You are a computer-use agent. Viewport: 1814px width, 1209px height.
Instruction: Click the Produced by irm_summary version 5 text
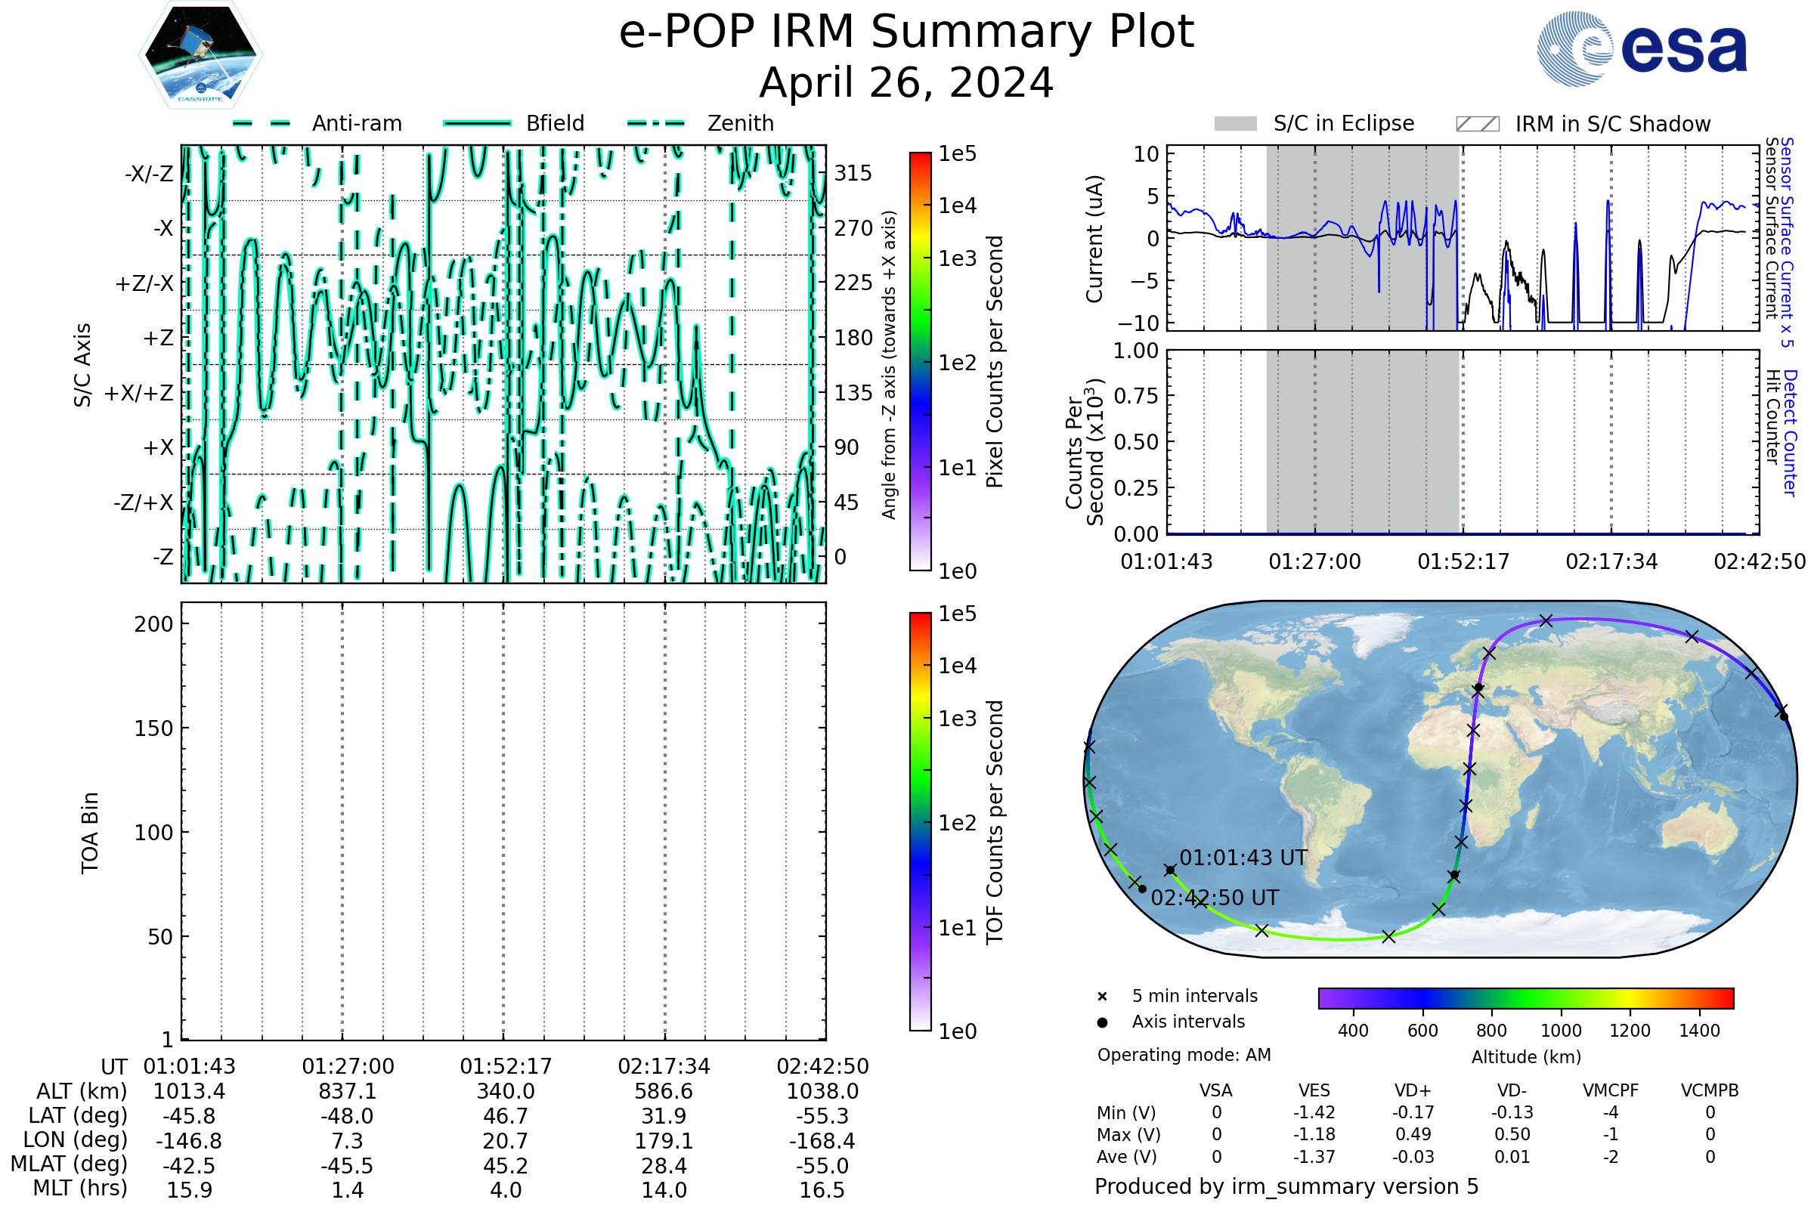point(1286,1186)
